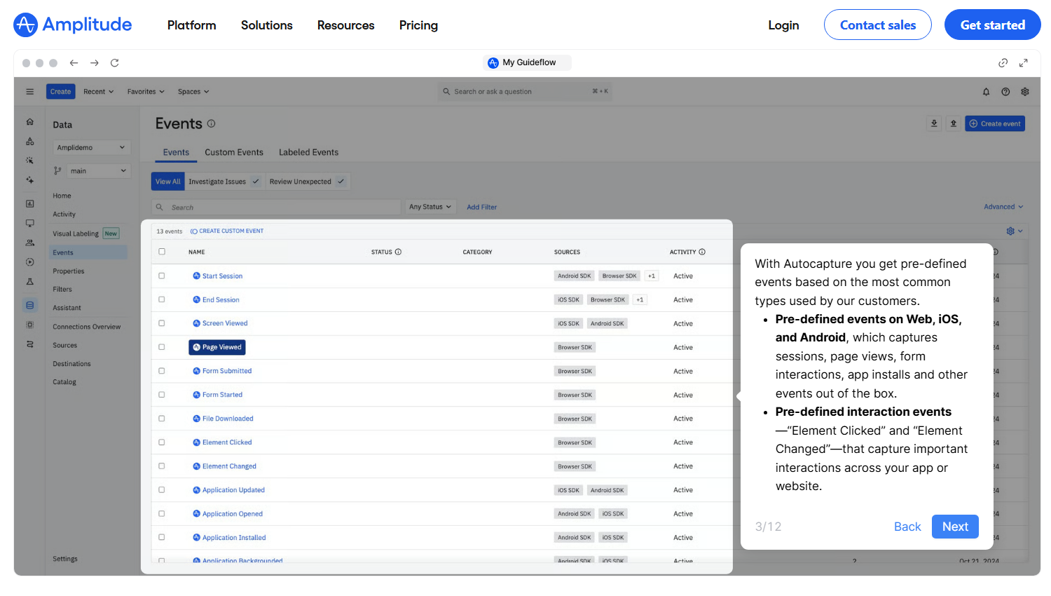
Task: Check the End Session row checkbox
Action: click(162, 300)
